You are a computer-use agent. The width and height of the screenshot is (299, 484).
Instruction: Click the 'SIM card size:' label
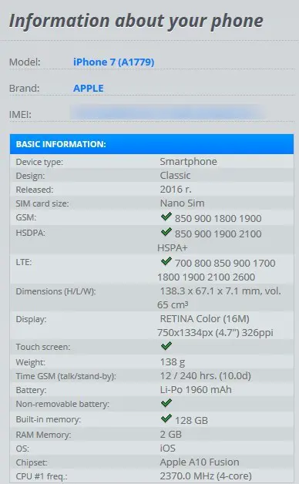point(42,203)
